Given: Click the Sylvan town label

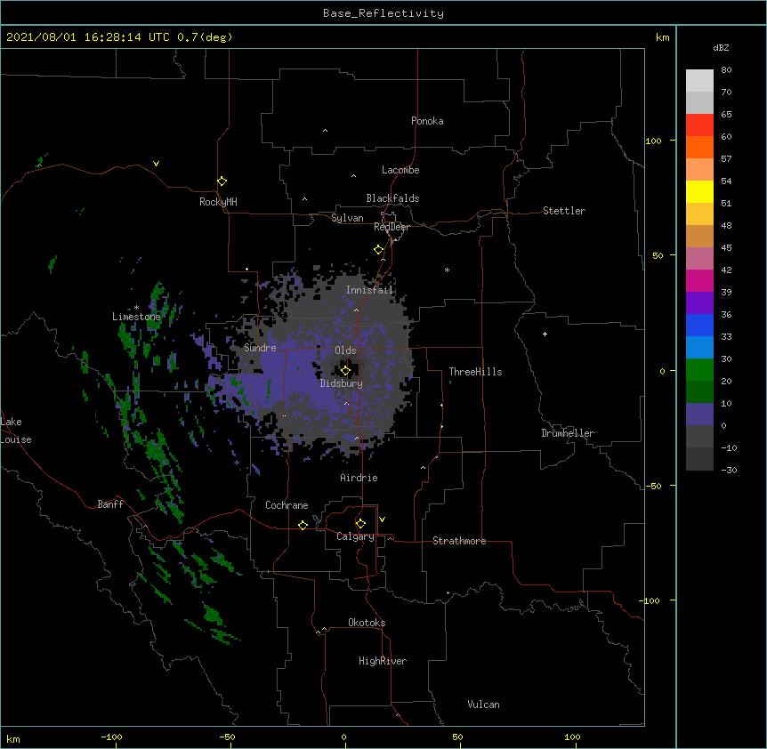Looking at the screenshot, I should 347,218.
